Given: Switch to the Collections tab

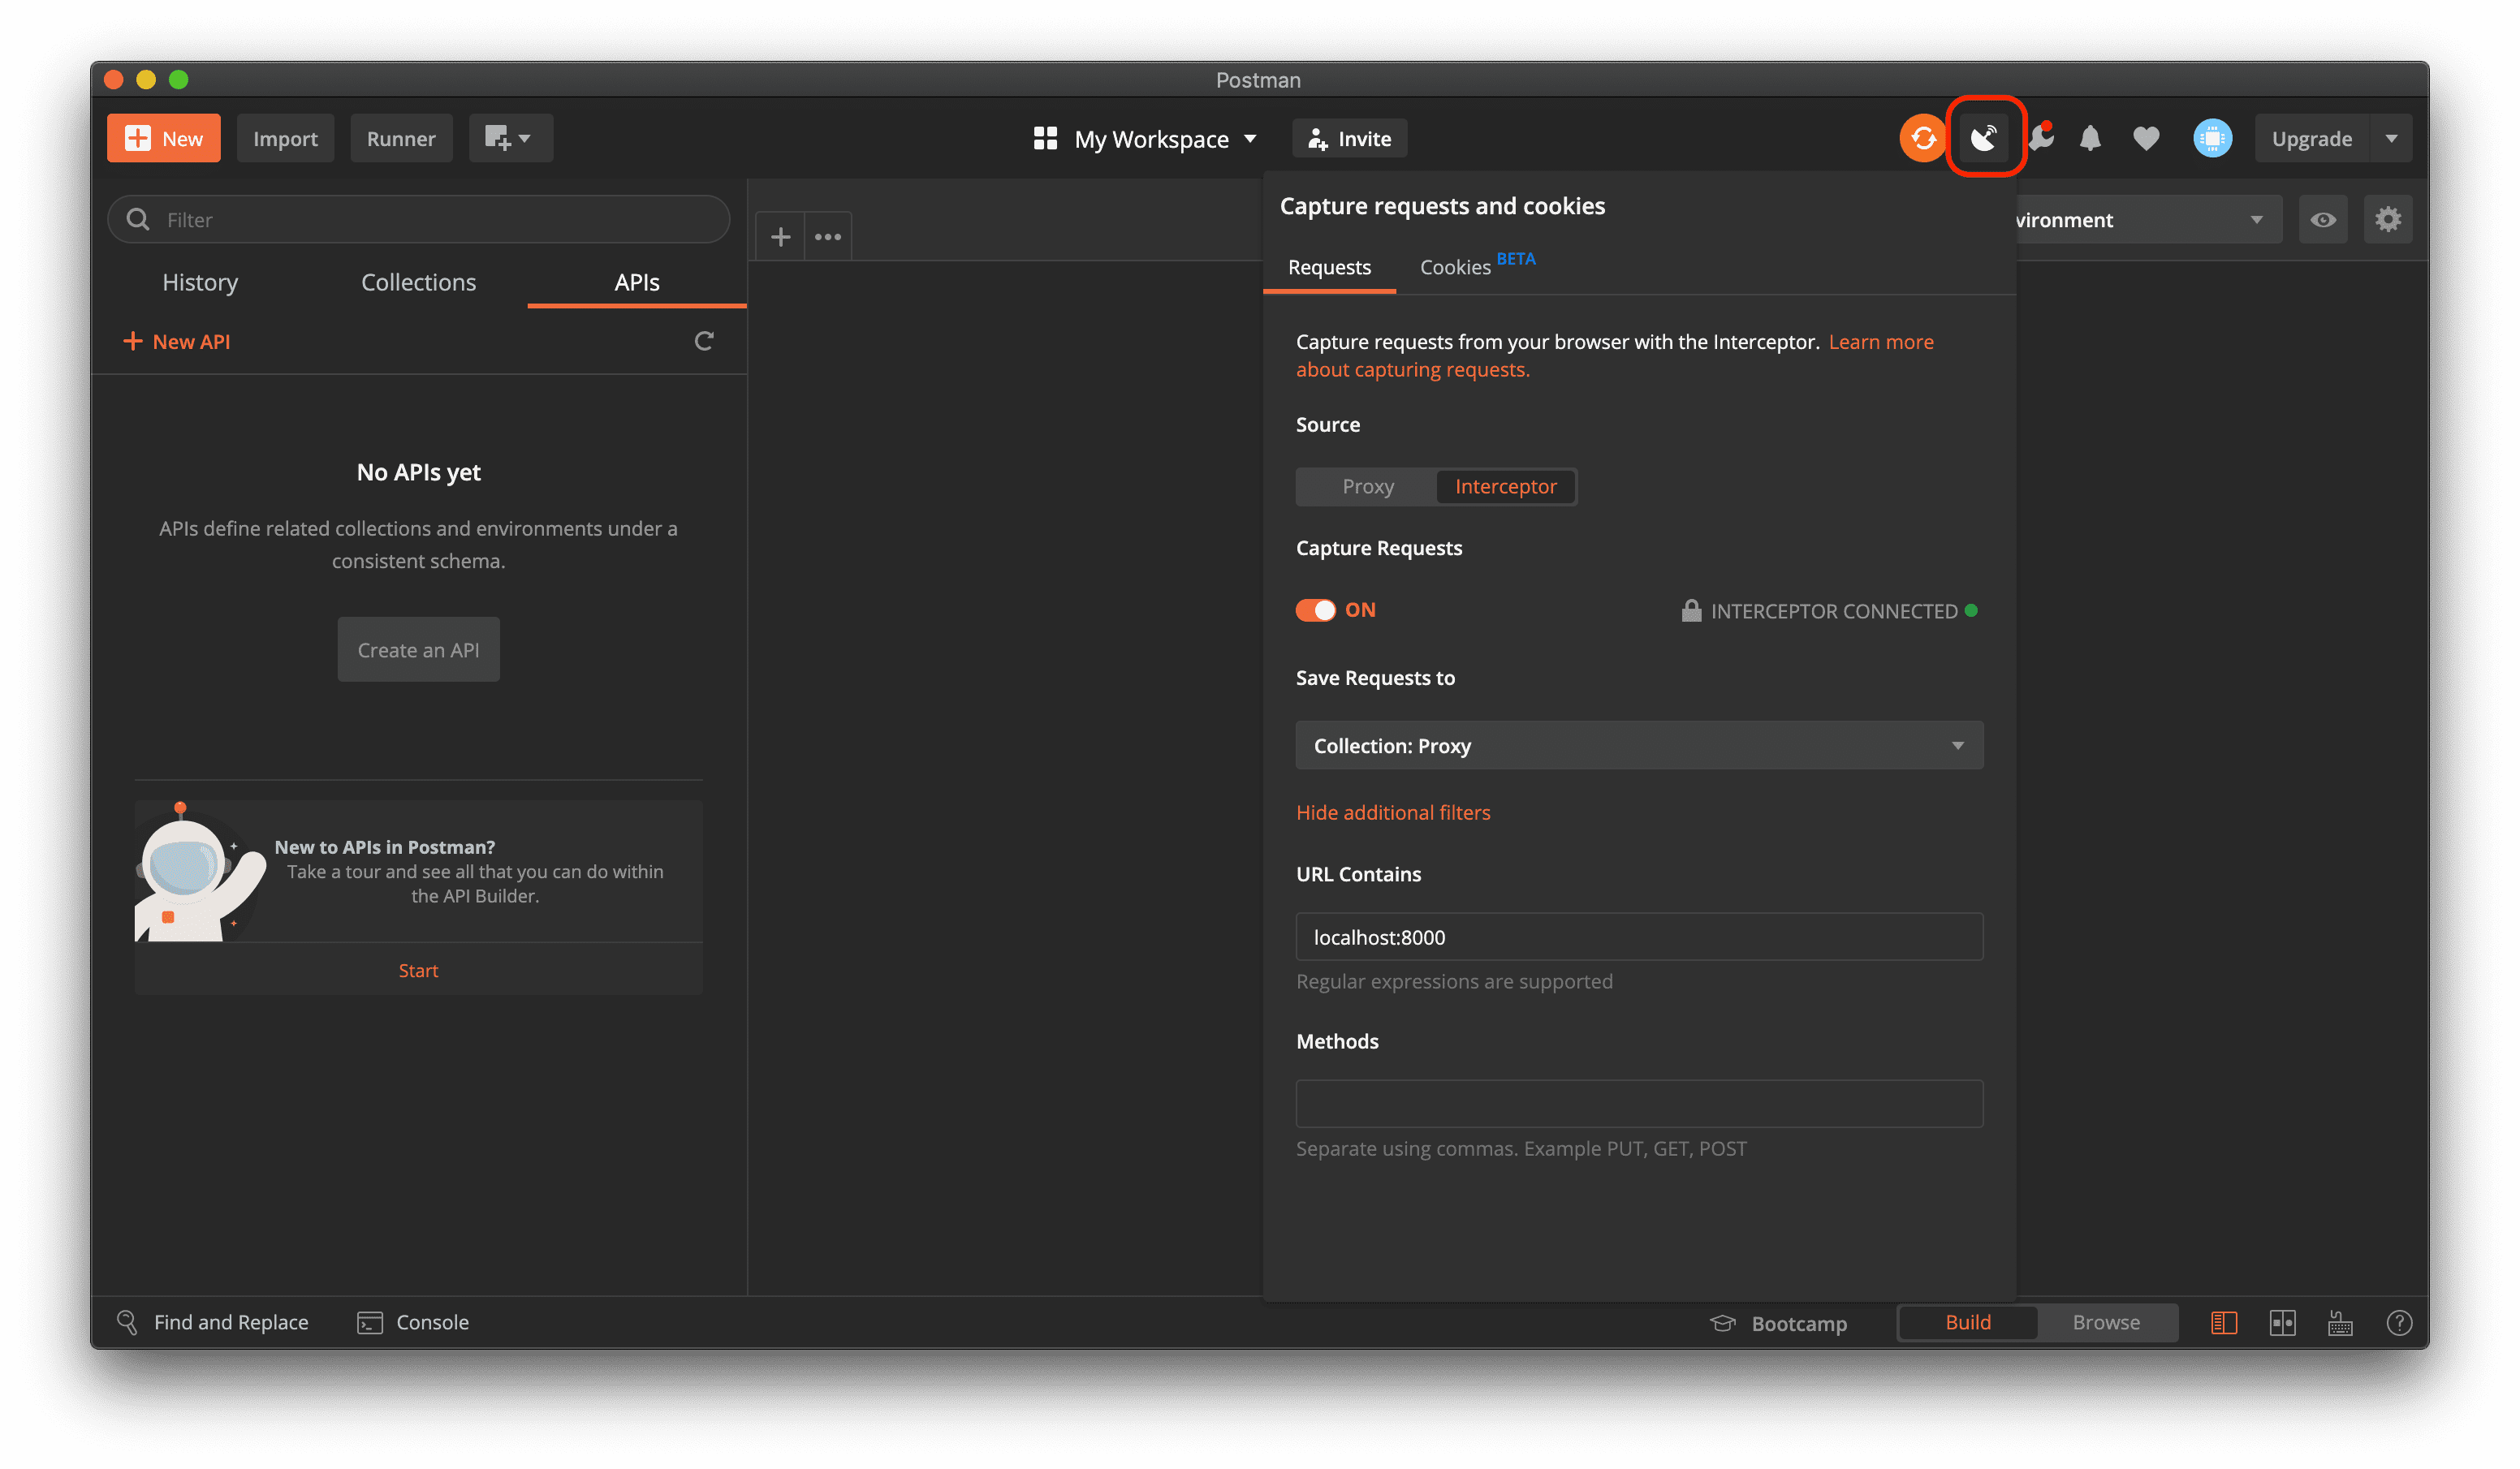Looking at the screenshot, I should point(418,282).
